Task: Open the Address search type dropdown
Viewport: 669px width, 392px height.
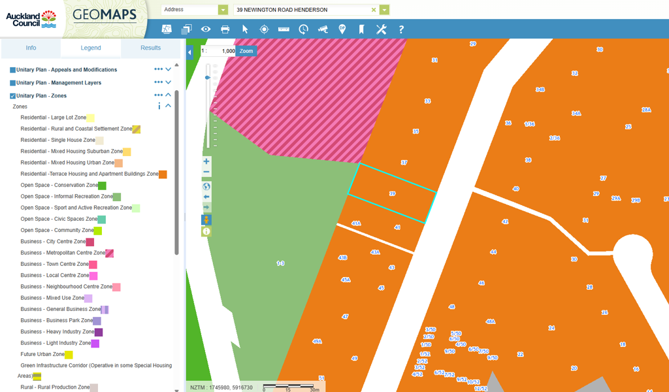Action: point(223,10)
